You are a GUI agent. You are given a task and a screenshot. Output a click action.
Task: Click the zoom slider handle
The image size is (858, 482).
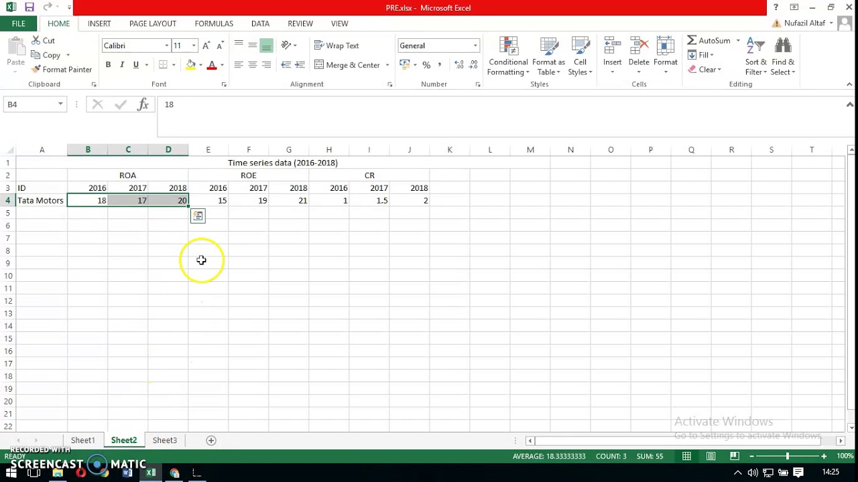click(788, 456)
